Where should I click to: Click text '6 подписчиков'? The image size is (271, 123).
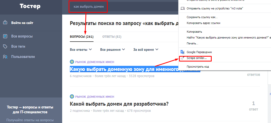[81, 76]
